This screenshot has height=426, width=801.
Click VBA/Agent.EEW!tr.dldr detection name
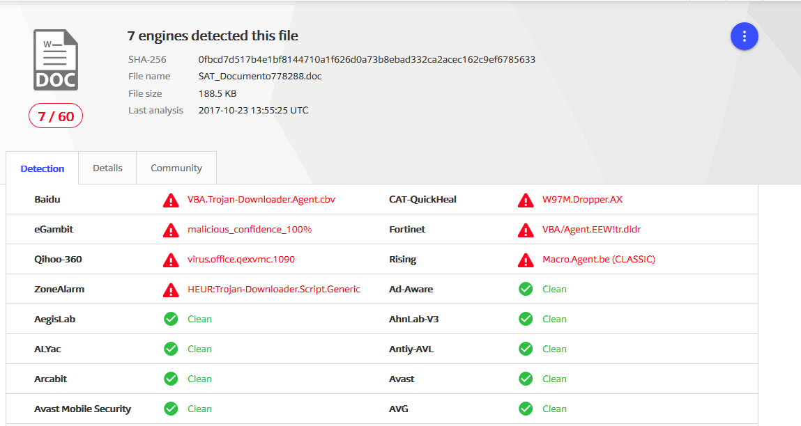(x=592, y=230)
